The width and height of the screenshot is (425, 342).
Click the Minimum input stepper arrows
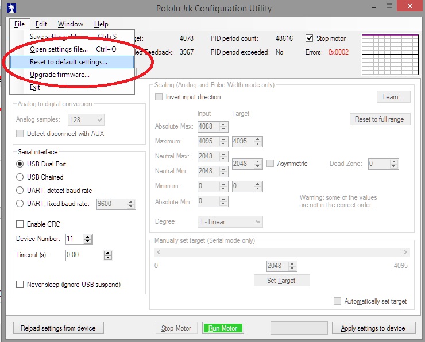(x=223, y=186)
